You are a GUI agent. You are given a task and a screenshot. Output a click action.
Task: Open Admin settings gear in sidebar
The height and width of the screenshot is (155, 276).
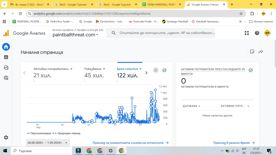click(x=6, y=138)
